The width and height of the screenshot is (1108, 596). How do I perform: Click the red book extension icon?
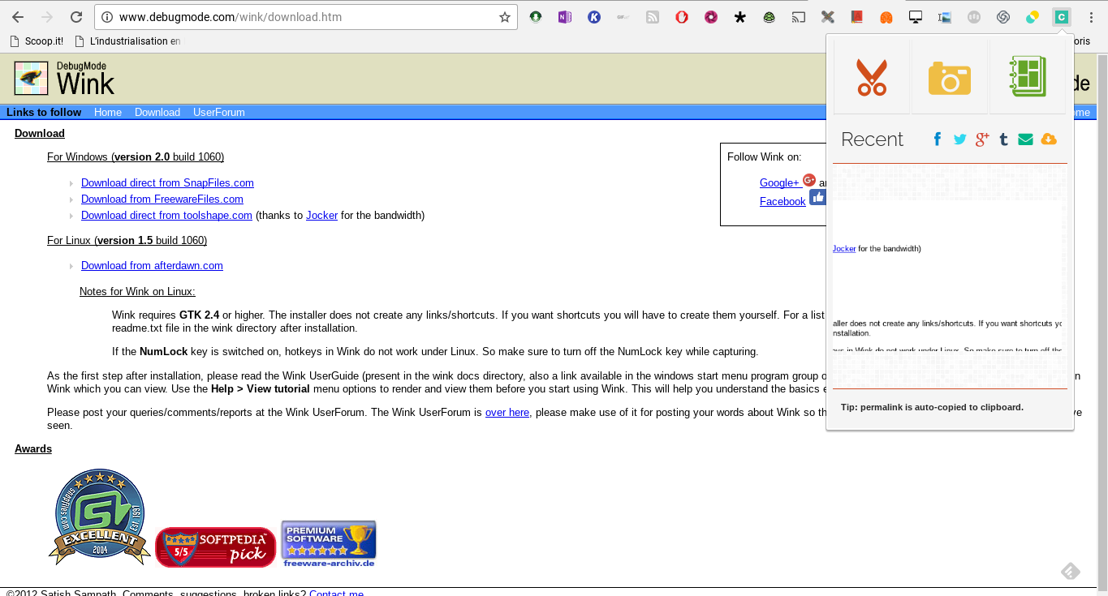(856, 17)
